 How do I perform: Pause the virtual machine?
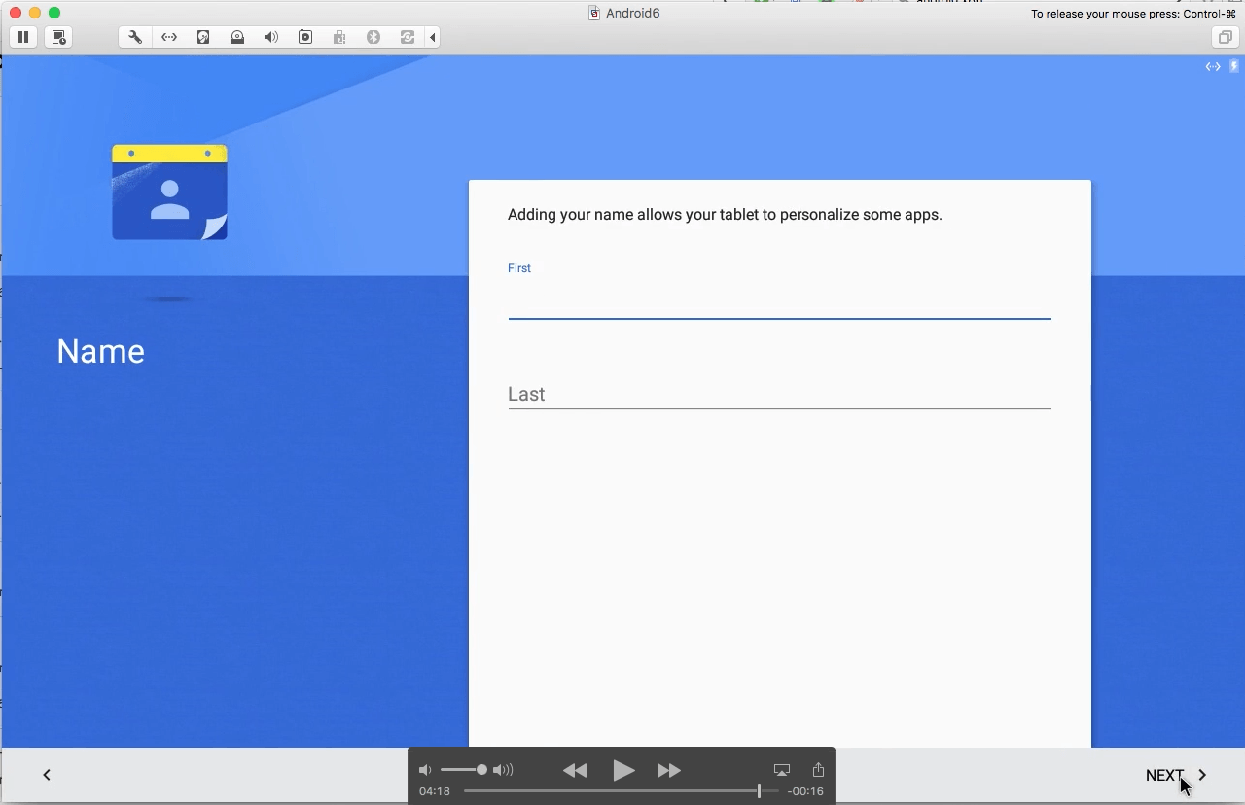(23, 37)
